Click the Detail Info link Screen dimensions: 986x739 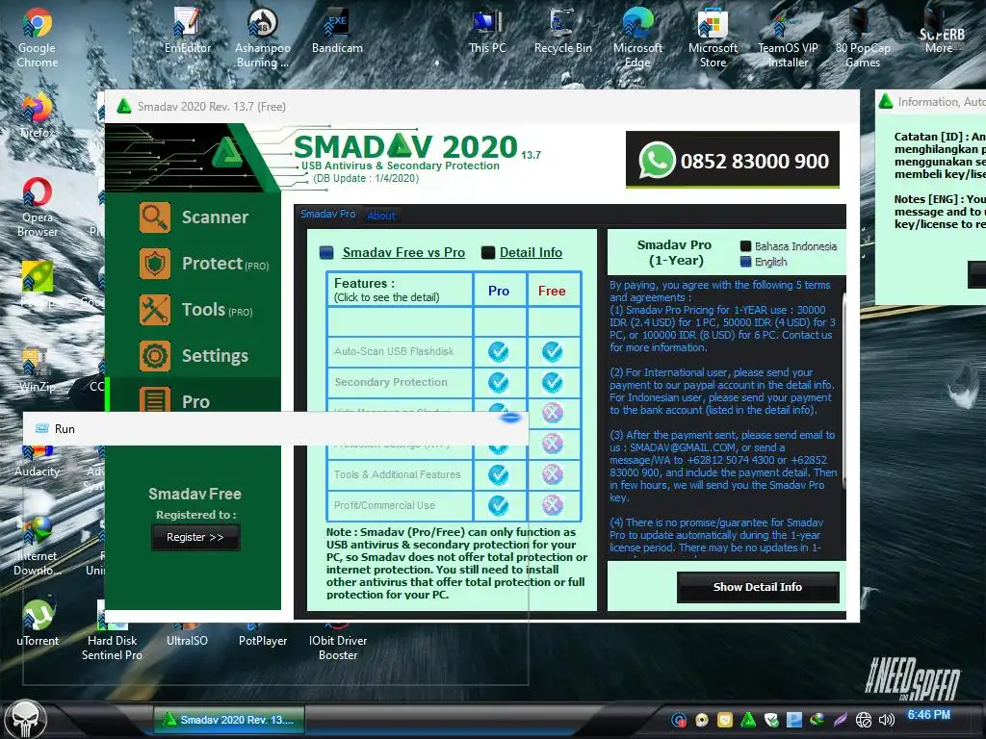531,253
